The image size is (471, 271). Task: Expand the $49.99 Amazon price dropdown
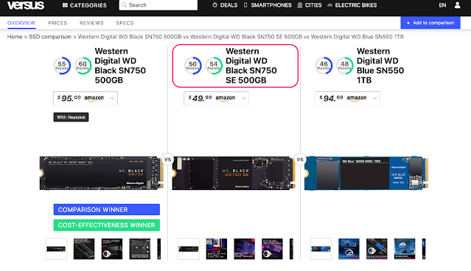216,99
